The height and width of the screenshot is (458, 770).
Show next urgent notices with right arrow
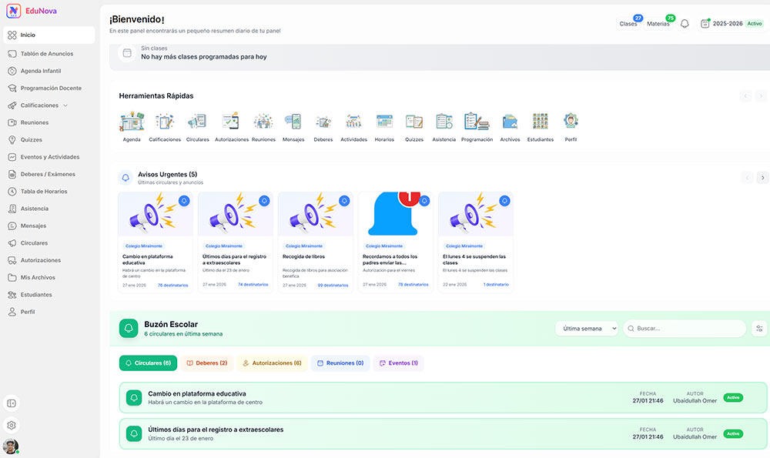762,178
